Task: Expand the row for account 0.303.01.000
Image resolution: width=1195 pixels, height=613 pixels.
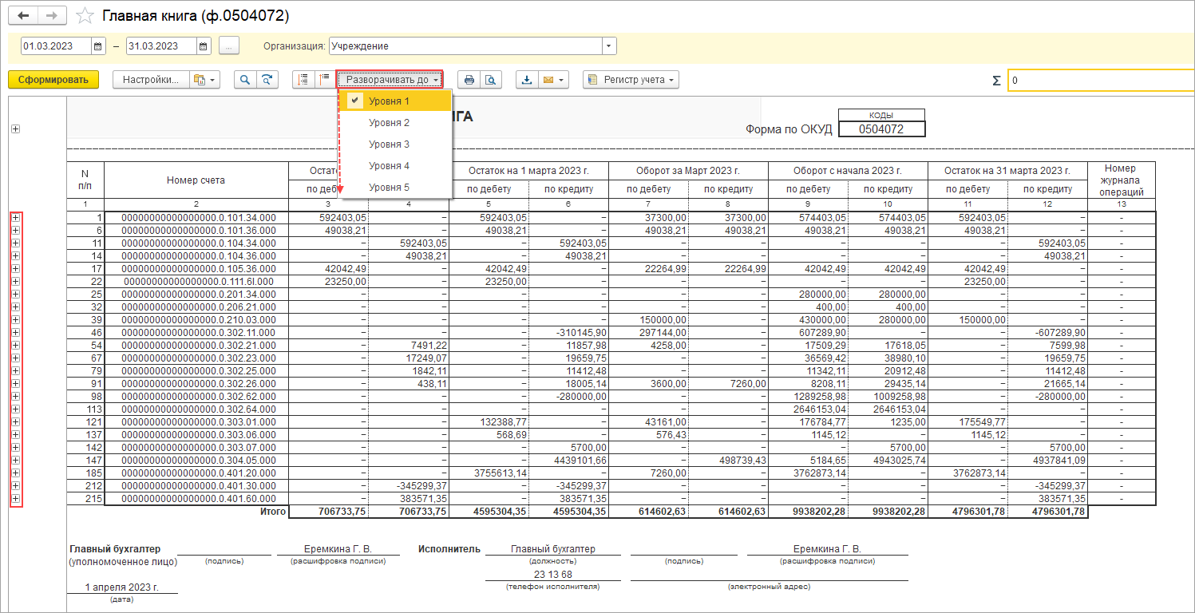Action: 16,421
